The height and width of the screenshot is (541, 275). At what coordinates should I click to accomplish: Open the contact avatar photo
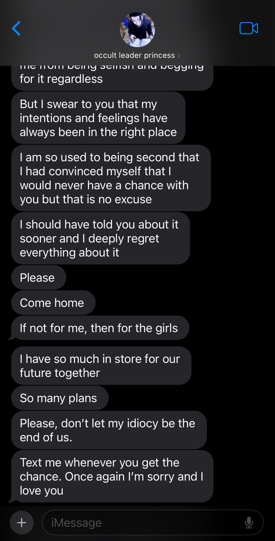tap(137, 30)
